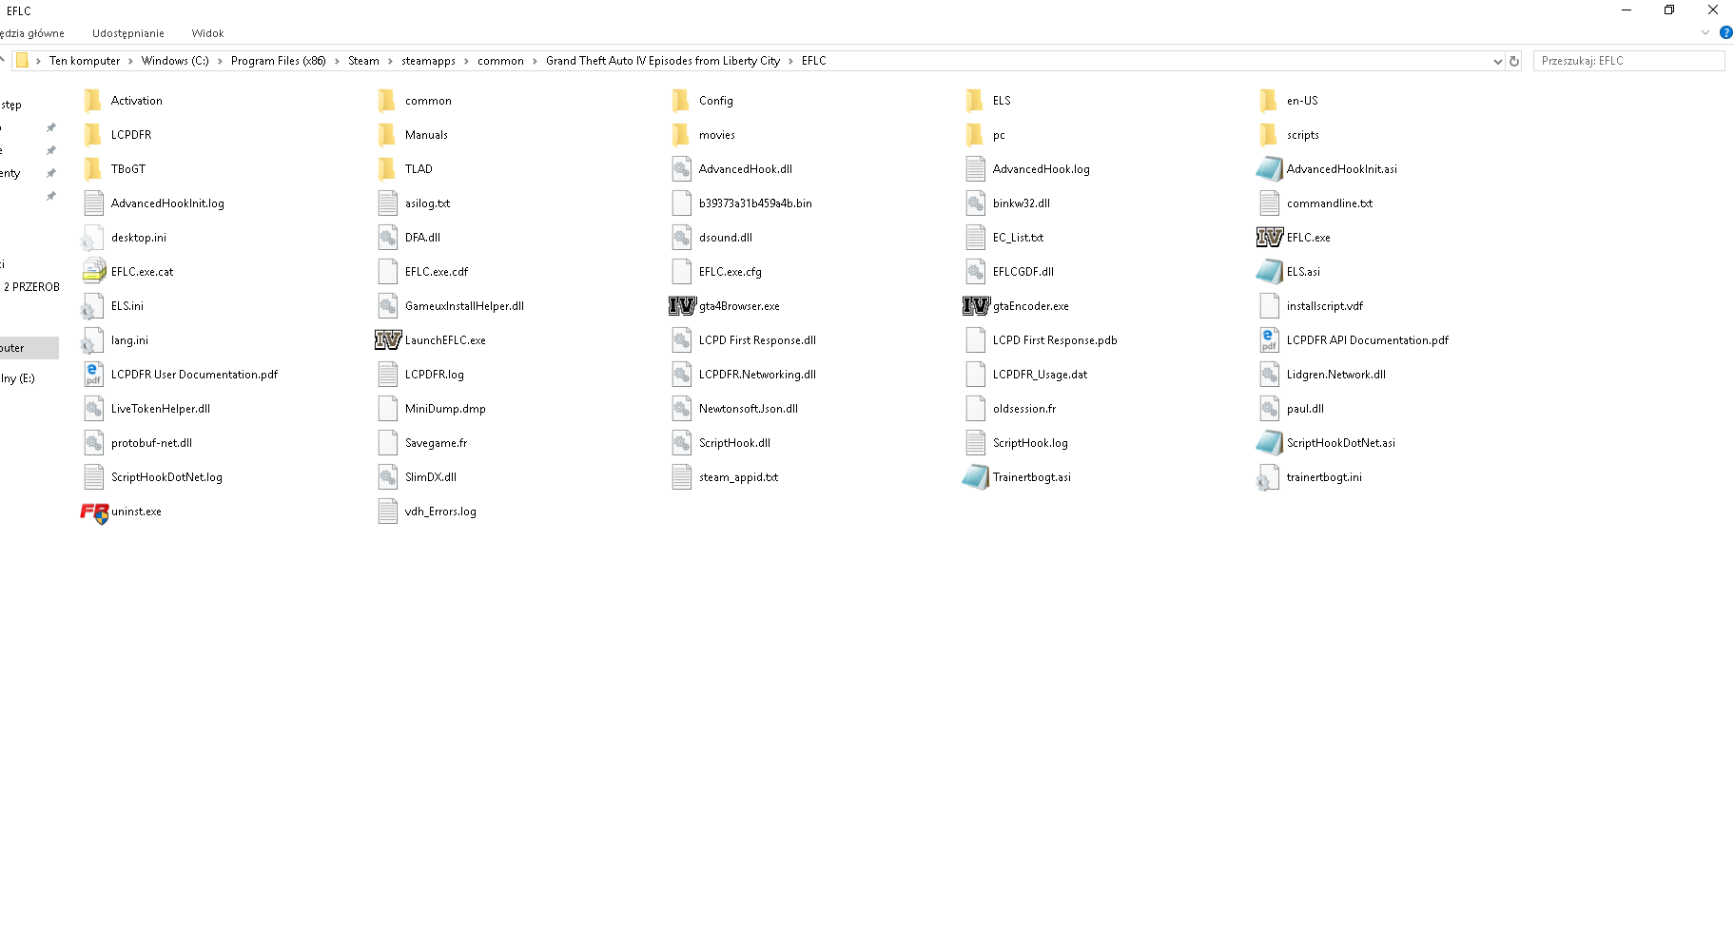The height and width of the screenshot is (927, 1734).
Task: Select the Savegame.fr file name
Action: click(436, 443)
